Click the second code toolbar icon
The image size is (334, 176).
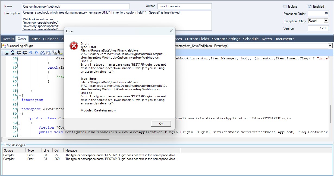[x=13, y=53]
